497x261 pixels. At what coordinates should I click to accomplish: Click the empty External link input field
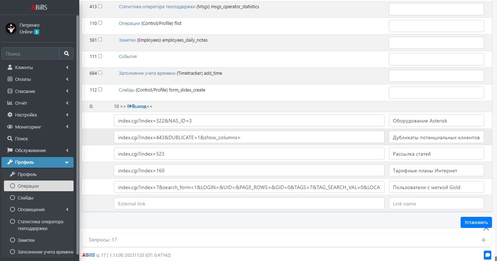click(x=249, y=204)
